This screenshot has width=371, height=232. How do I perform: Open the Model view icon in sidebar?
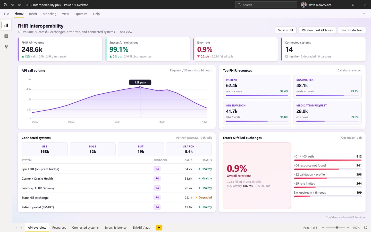tap(6, 47)
